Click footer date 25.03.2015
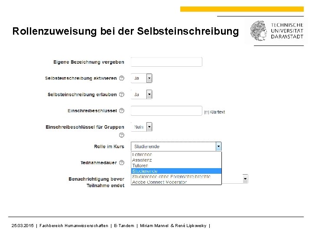 point(23,226)
